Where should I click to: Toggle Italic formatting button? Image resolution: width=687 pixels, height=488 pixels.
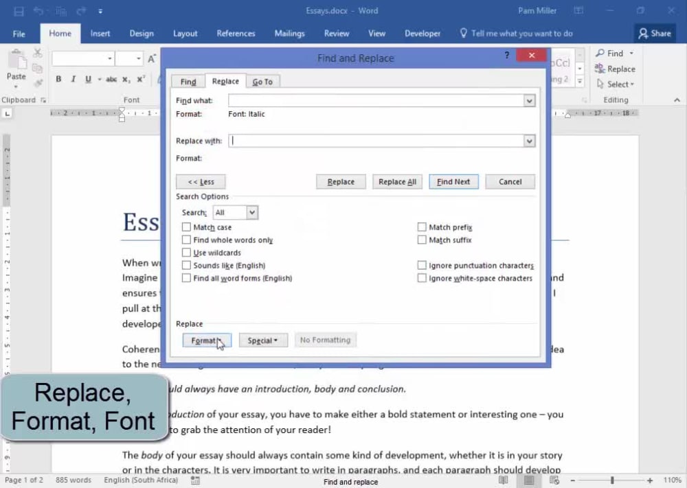74,79
